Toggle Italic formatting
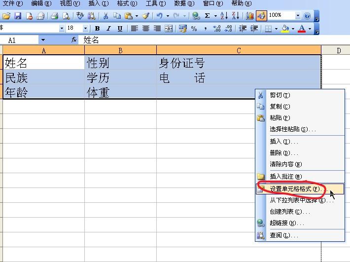 tap(109, 29)
